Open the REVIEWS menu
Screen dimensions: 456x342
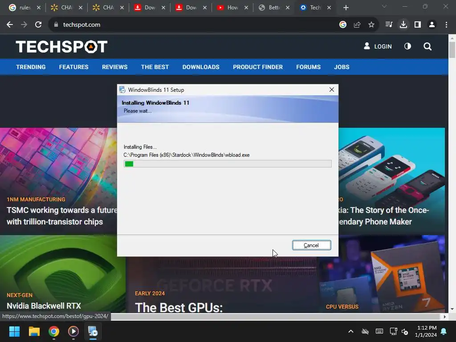tap(114, 67)
